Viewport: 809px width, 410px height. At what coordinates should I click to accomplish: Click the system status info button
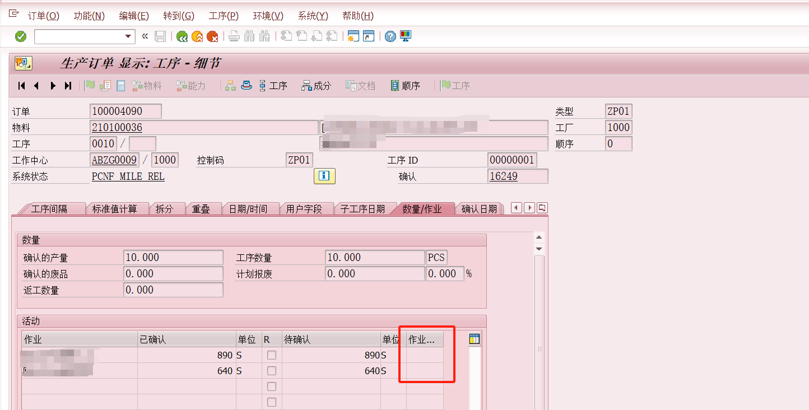click(x=324, y=176)
